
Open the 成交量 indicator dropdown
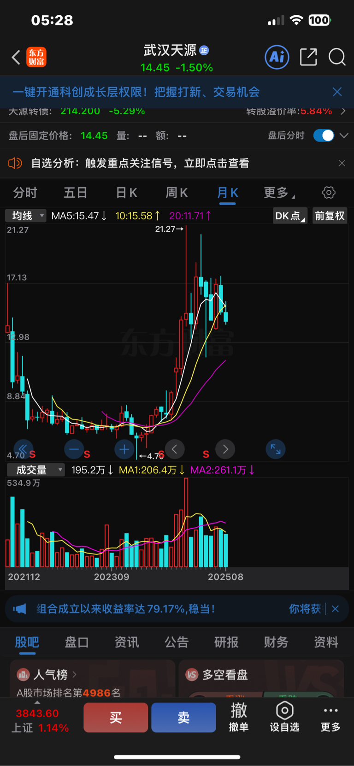point(35,470)
